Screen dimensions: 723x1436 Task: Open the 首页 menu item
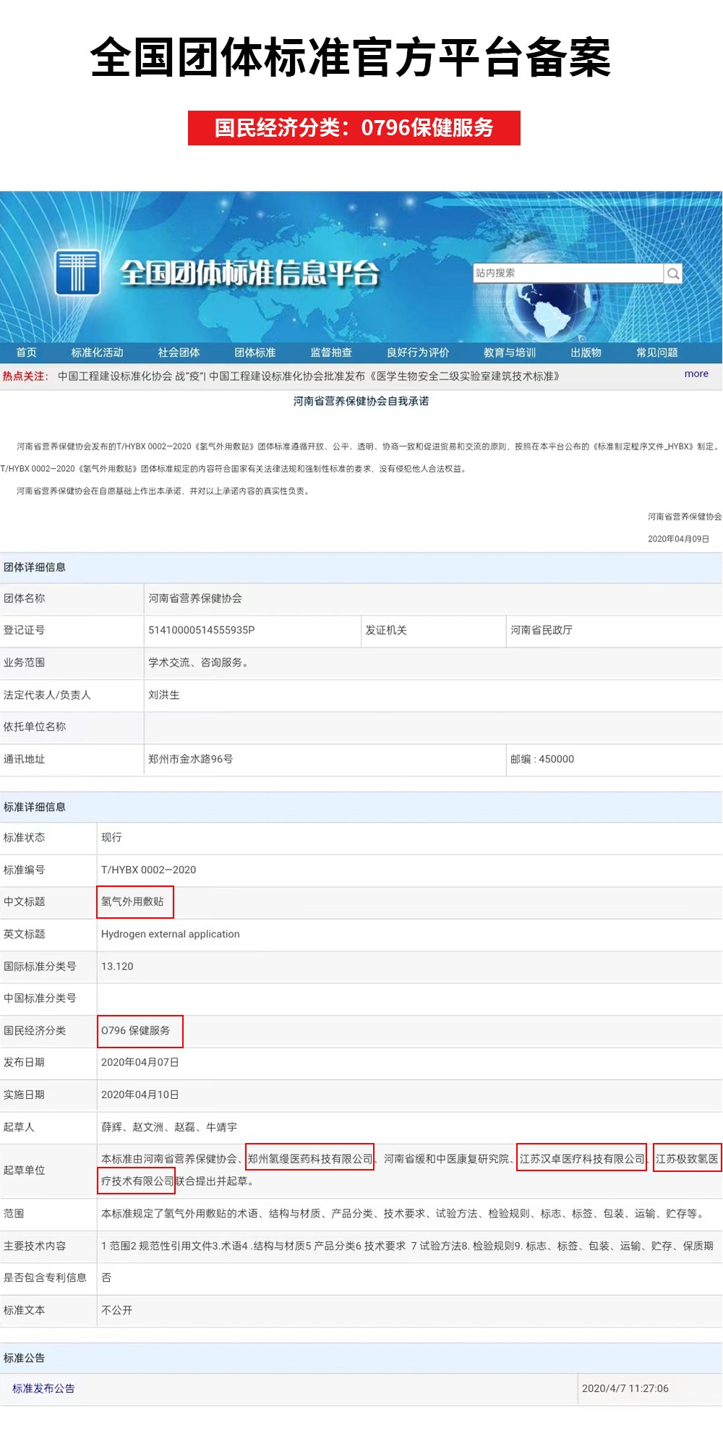point(27,353)
